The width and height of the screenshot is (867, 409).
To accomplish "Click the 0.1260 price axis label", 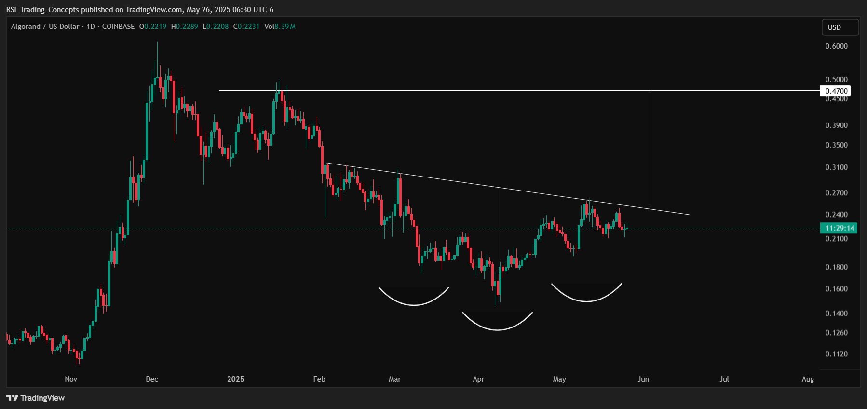I will [x=836, y=333].
